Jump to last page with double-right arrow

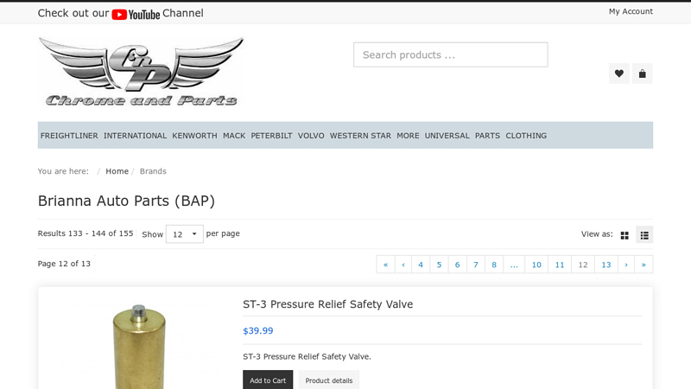pyautogui.click(x=643, y=265)
